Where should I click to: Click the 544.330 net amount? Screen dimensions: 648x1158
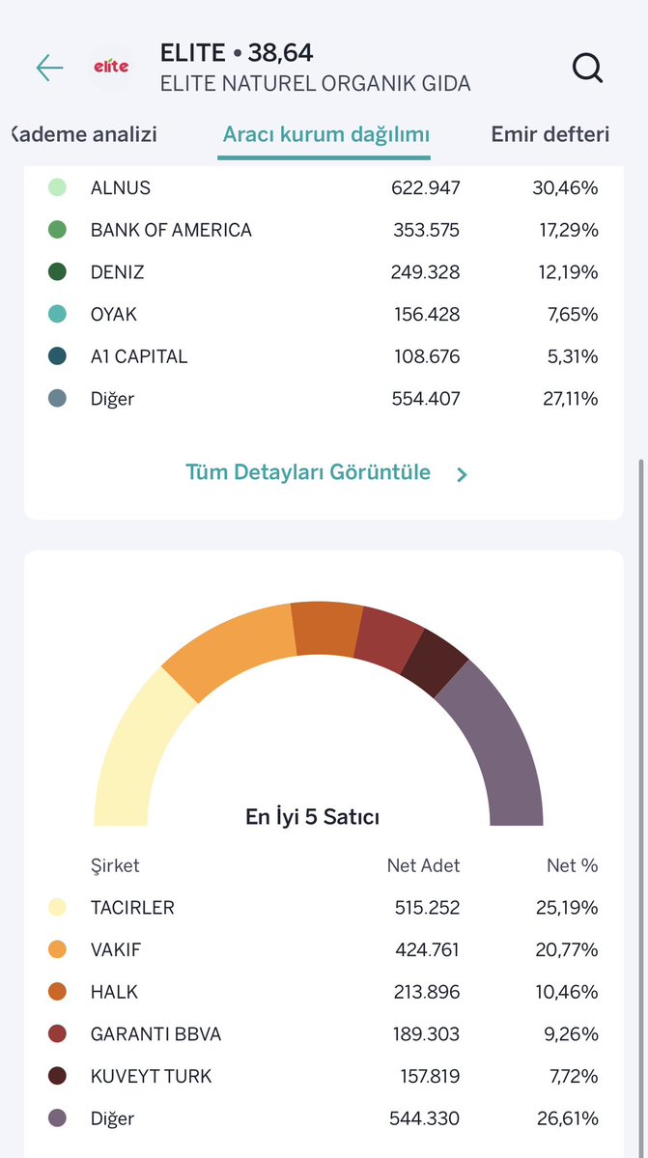point(424,1118)
